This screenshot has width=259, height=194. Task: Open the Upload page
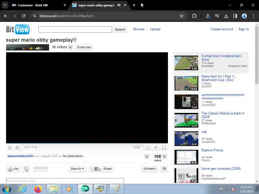pos(155,29)
